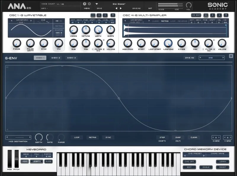Click the OSC 4-6 filter mix x icon
Viewport: 237px width, 176px height.
(x=214, y=40)
